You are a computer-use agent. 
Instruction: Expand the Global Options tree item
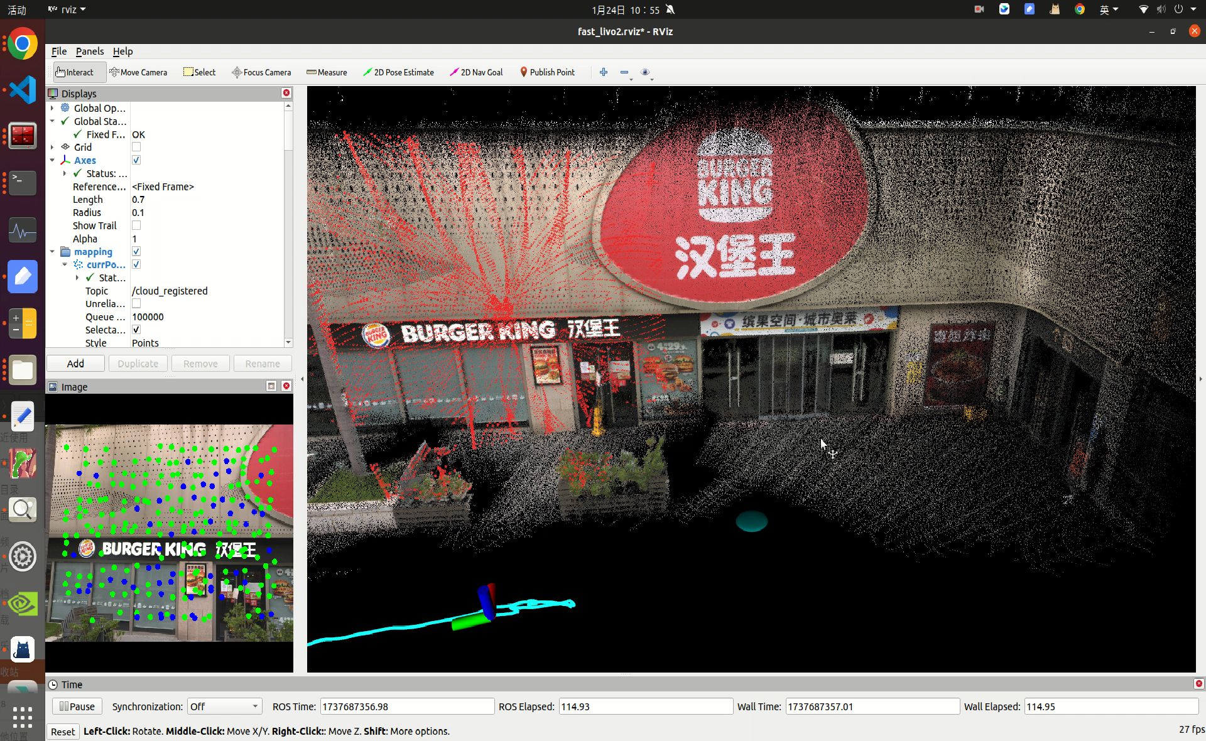(x=52, y=108)
